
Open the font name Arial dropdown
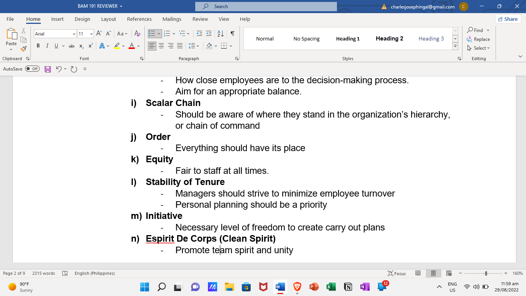[74, 34]
